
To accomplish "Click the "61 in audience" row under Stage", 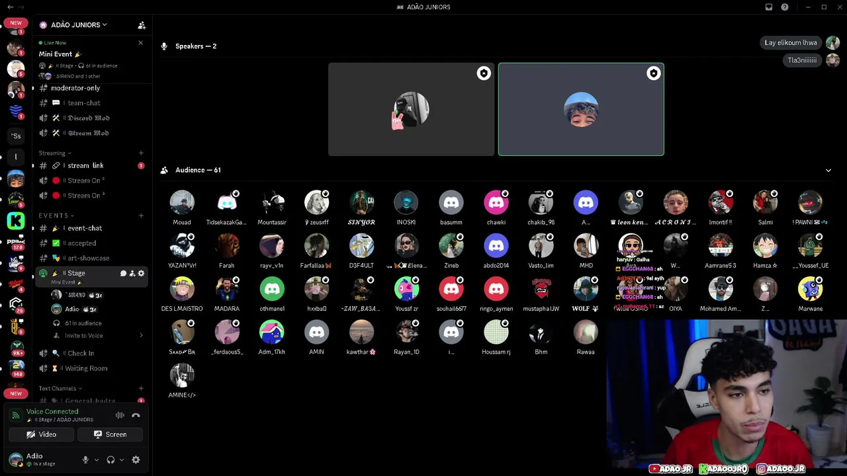I will click(83, 323).
